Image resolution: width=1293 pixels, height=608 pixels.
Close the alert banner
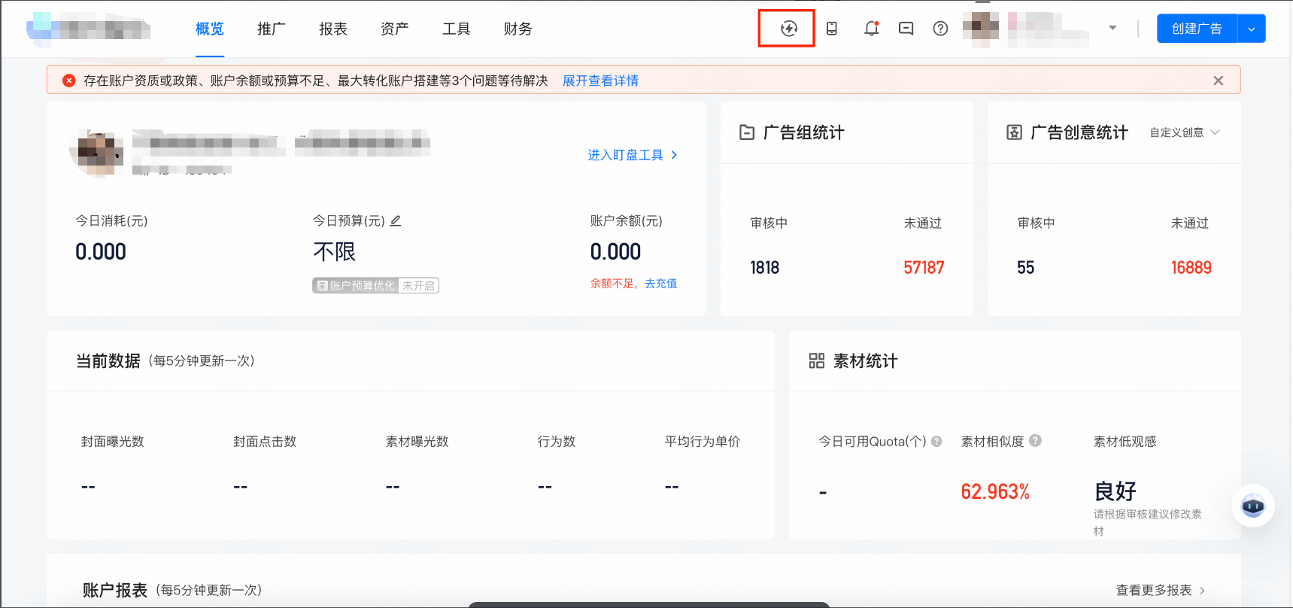(1219, 81)
